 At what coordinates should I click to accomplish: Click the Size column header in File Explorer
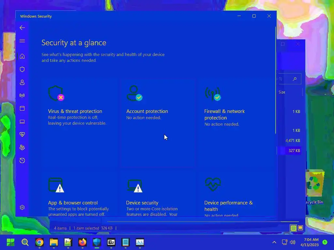tap(282, 92)
